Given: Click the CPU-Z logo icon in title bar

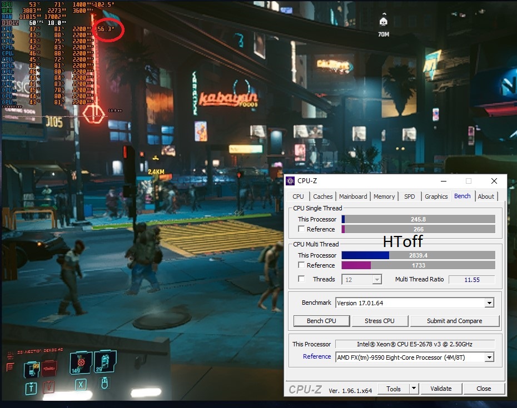Looking at the screenshot, I should (291, 181).
